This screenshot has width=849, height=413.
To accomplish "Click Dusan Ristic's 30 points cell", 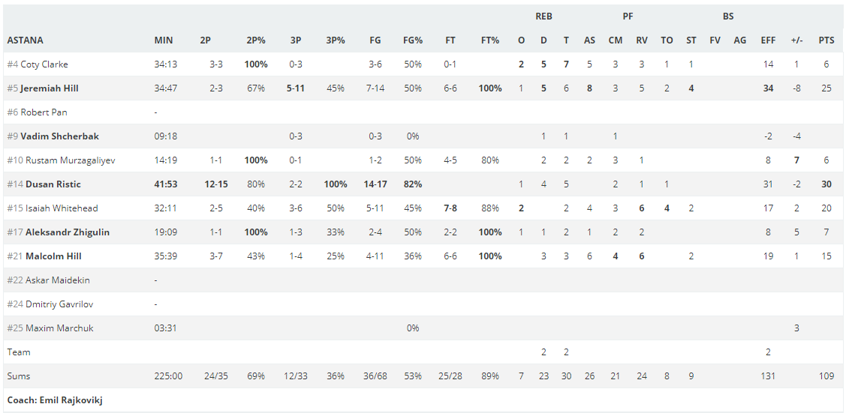I will (x=826, y=184).
